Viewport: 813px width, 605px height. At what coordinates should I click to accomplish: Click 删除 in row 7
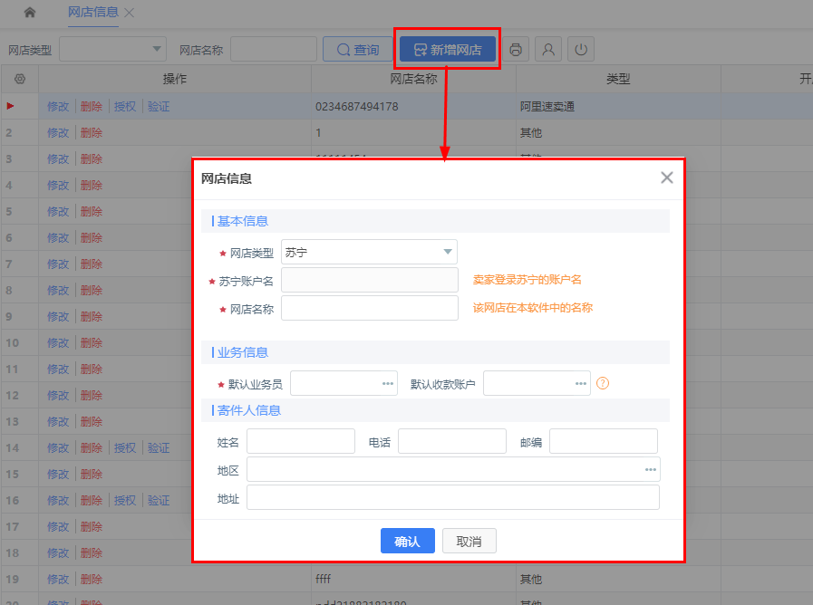[92, 264]
